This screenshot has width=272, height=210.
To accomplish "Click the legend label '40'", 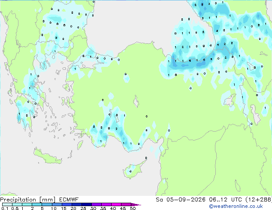I will [x=113, y=208].
